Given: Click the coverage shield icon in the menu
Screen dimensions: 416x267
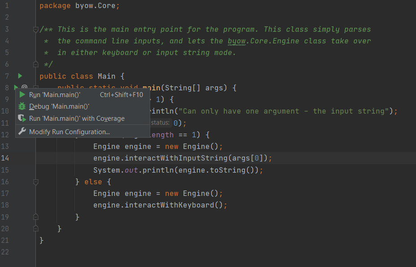Looking at the screenshot, I should (22, 118).
